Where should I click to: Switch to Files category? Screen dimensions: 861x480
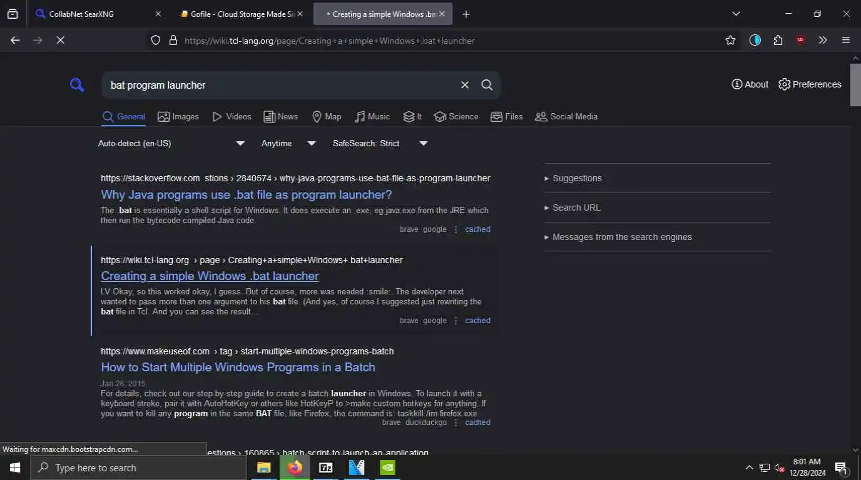tap(507, 117)
